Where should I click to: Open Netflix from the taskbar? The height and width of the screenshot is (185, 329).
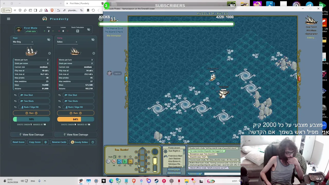179,181
